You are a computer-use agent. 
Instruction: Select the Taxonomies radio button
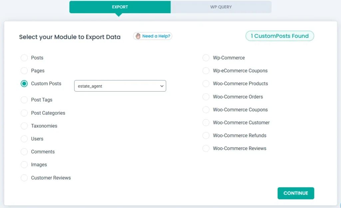[24, 126]
